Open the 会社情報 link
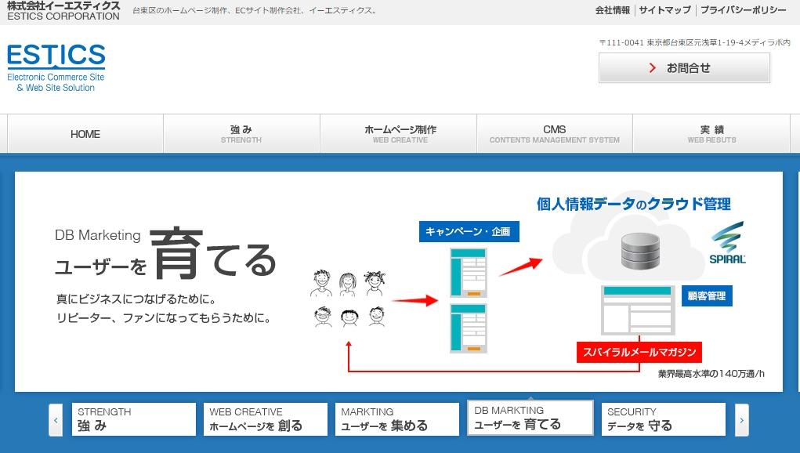The image size is (800, 453). [612, 10]
